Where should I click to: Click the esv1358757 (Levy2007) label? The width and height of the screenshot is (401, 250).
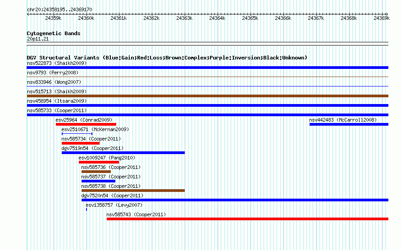coord(114,205)
